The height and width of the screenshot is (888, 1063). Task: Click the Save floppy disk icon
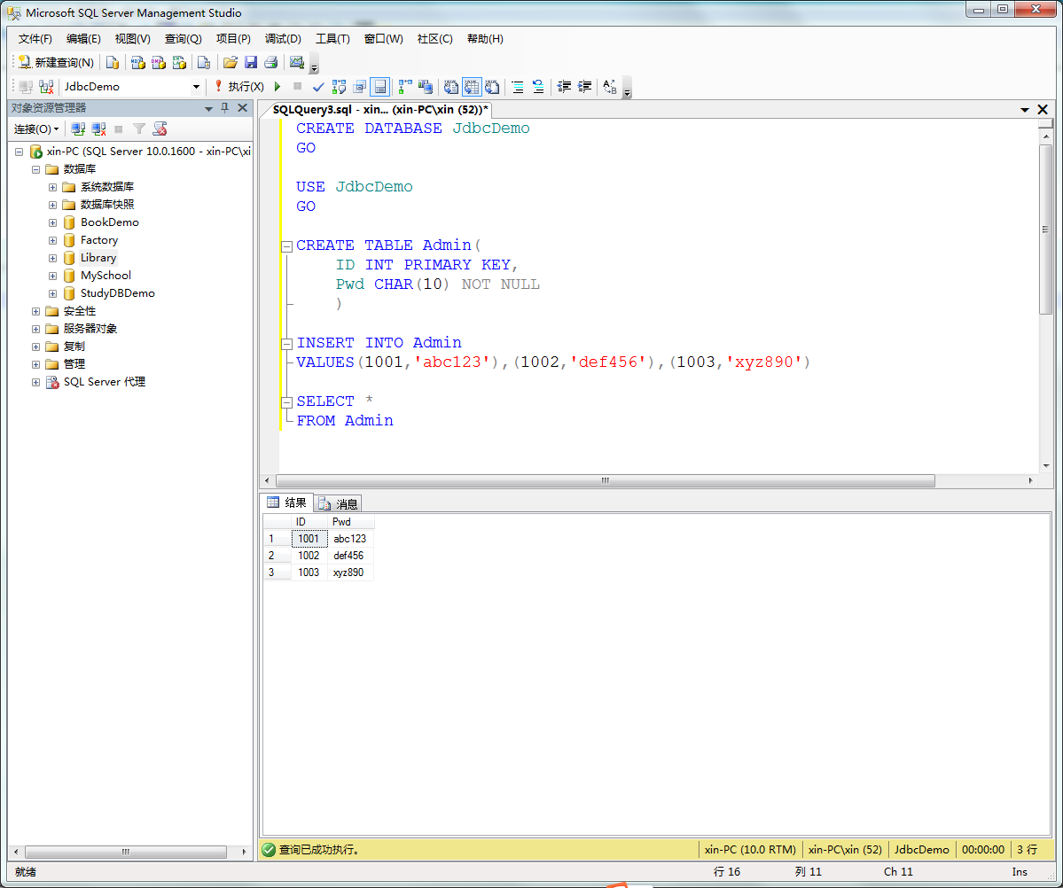(251, 63)
